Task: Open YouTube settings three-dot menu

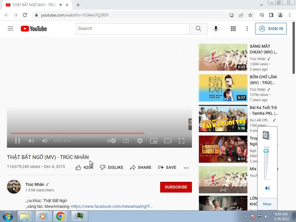Action: (x=247, y=29)
